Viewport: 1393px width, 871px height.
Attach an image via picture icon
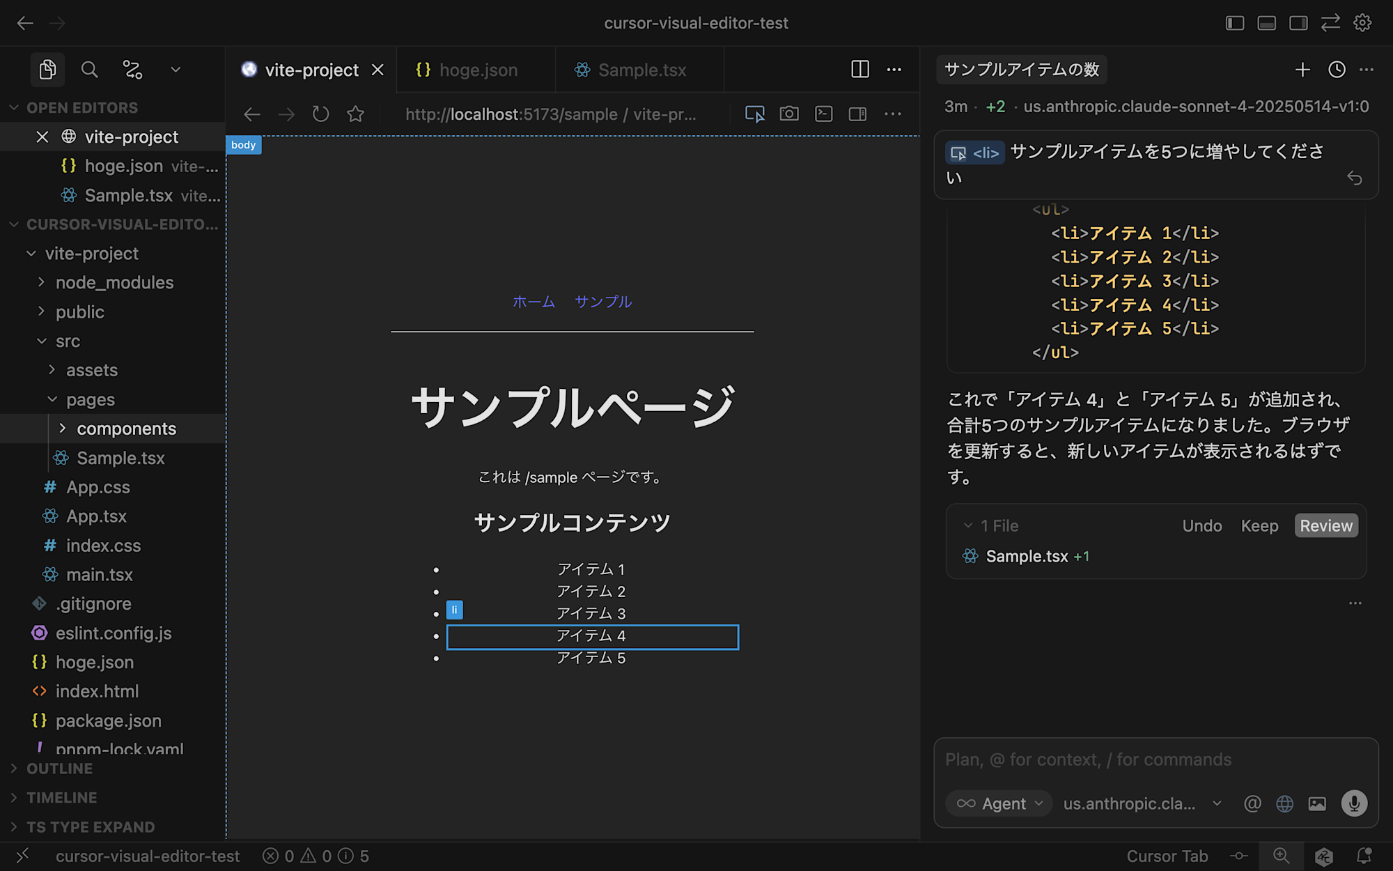(1317, 803)
